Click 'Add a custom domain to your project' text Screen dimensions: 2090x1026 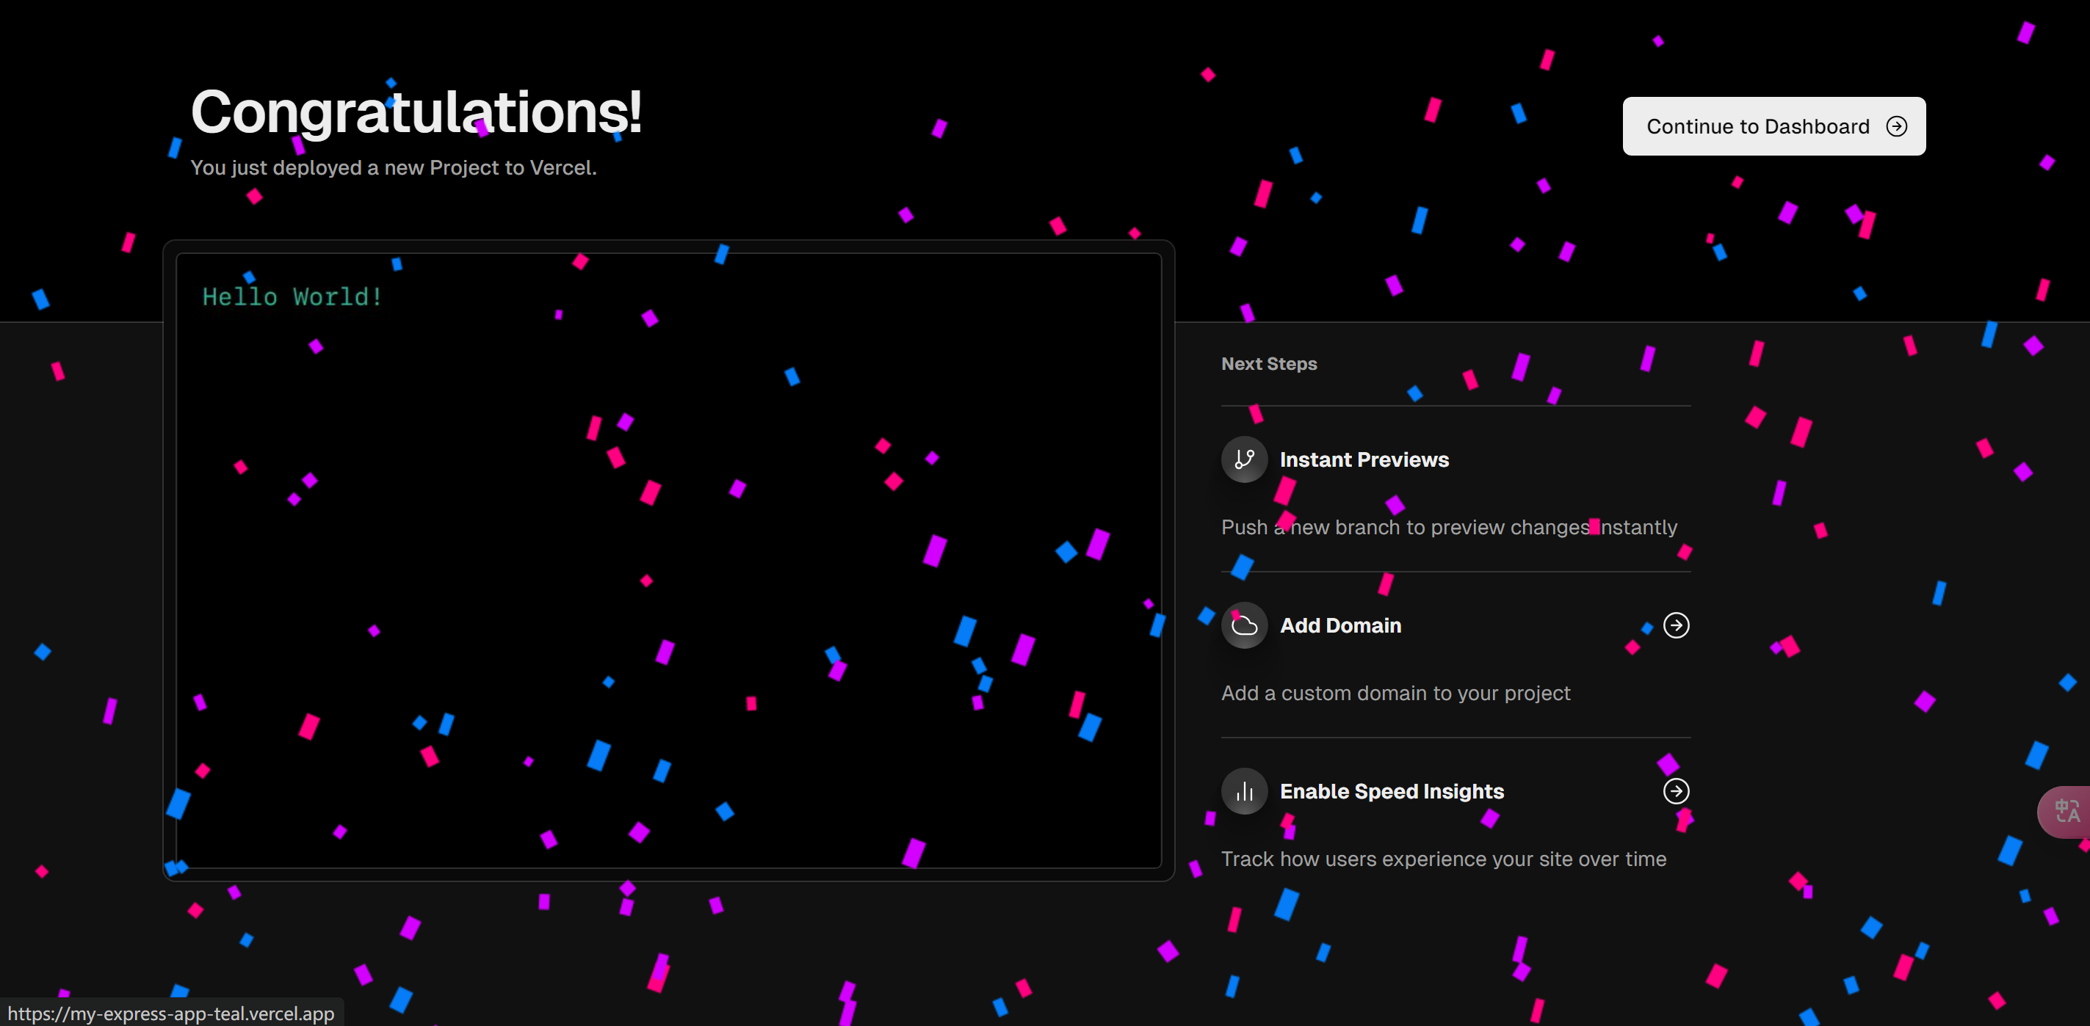click(1395, 694)
